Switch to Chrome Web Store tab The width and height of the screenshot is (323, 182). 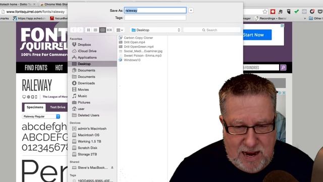[54, 4]
